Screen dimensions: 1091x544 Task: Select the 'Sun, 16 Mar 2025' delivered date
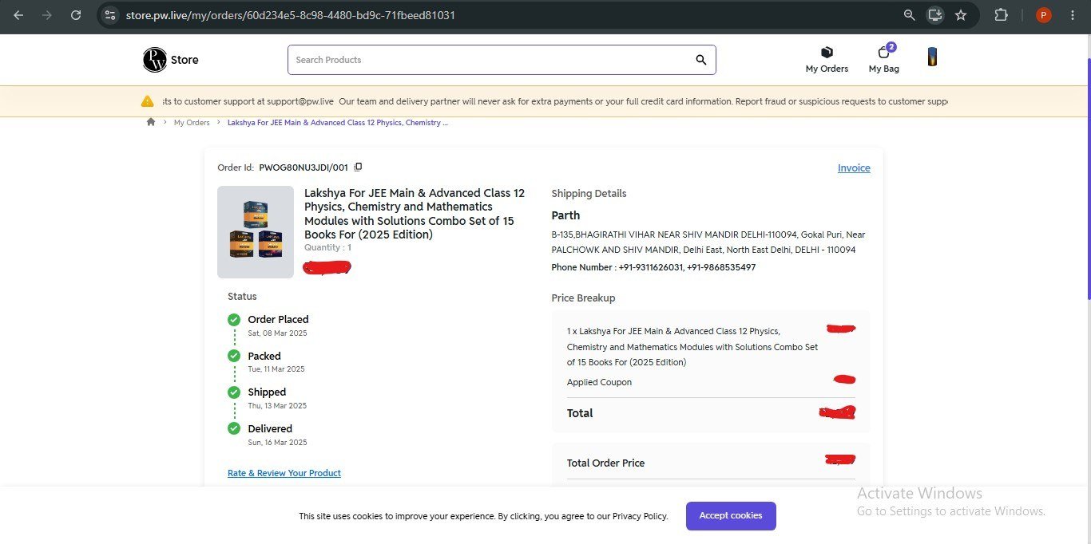(x=277, y=443)
